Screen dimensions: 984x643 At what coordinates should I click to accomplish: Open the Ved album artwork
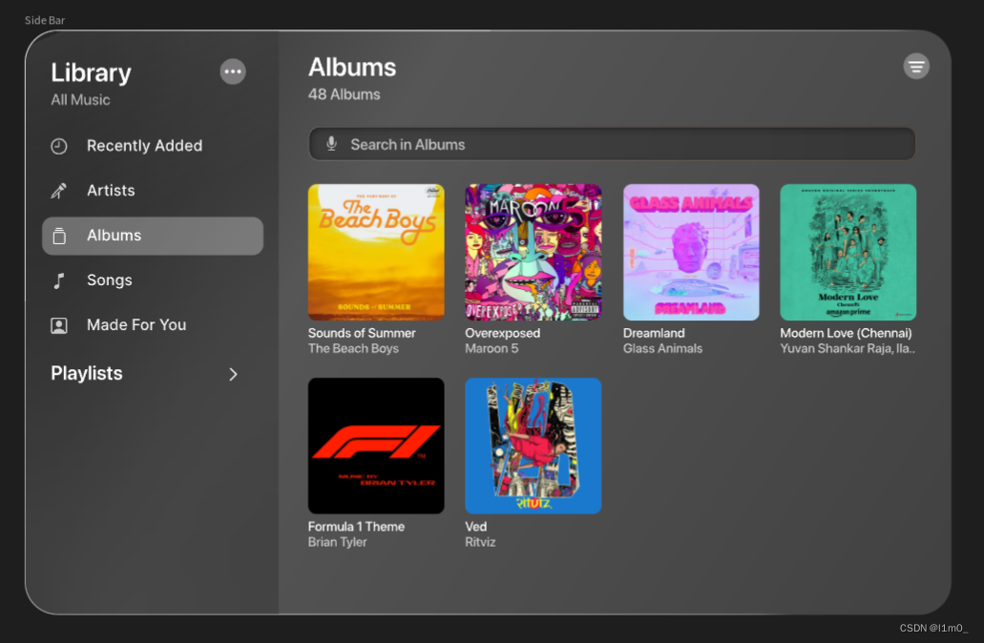point(533,446)
